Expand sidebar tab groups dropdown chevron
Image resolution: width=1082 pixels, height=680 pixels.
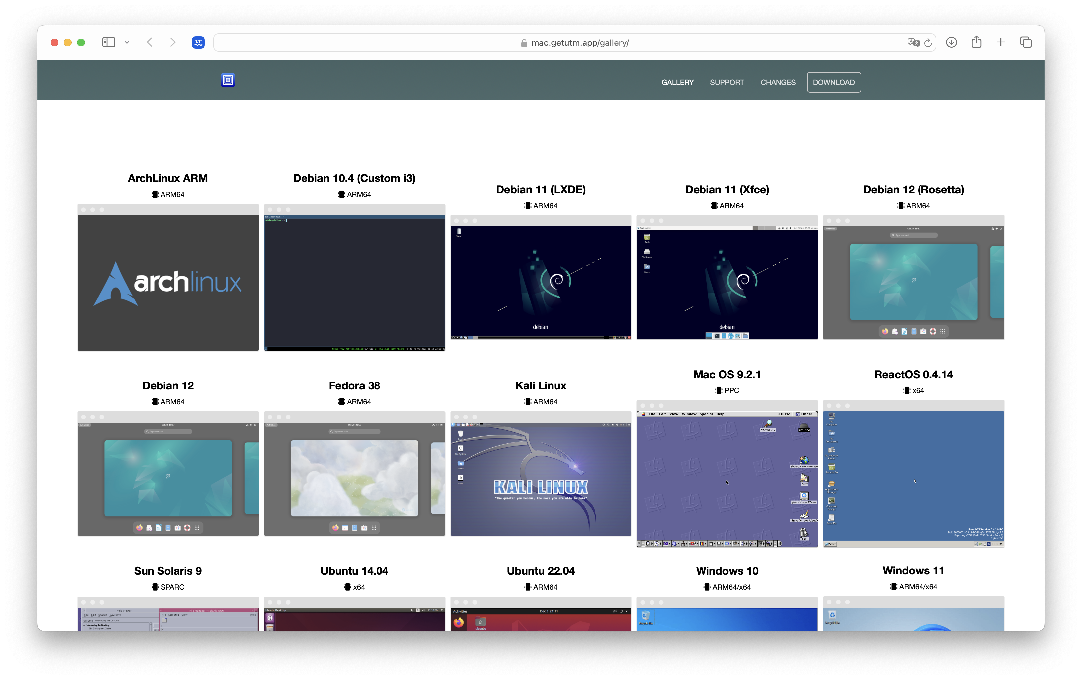[x=127, y=42]
